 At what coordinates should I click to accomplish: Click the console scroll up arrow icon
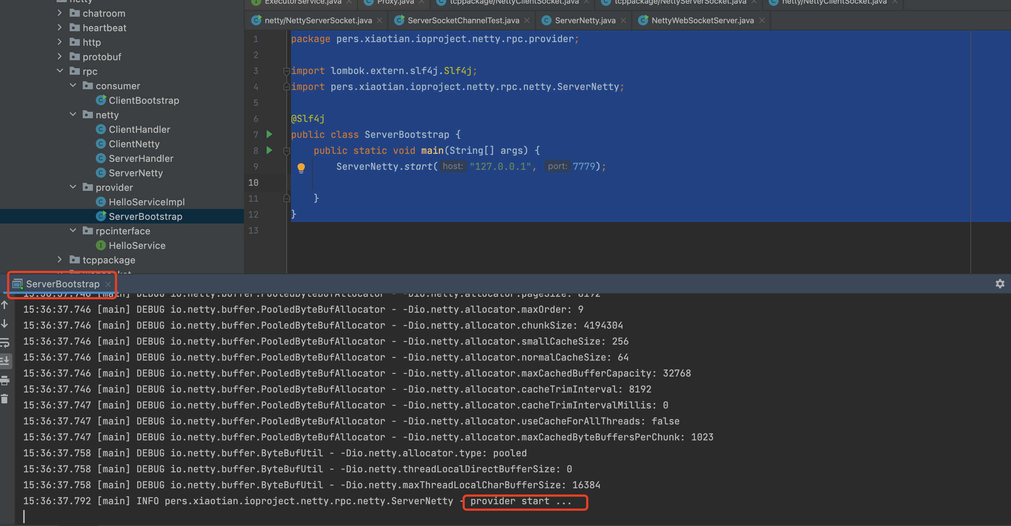tap(5, 305)
